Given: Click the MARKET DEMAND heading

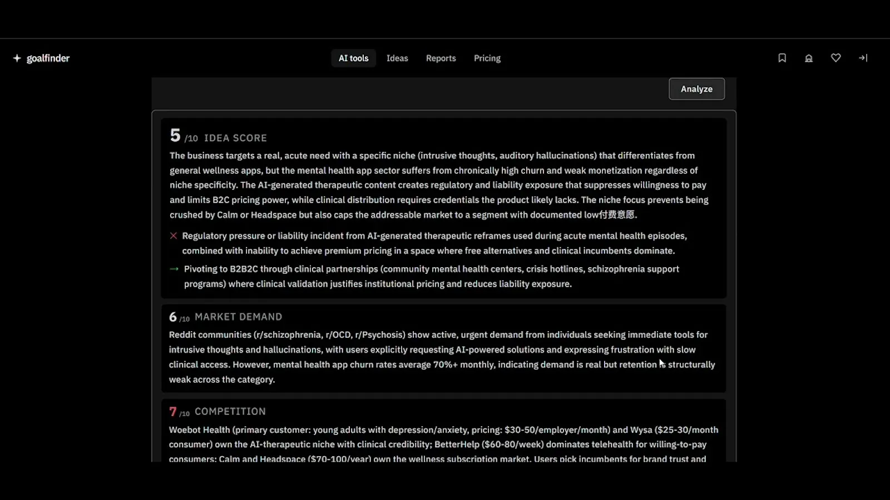Looking at the screenshot, I should [x=239, y=317].
